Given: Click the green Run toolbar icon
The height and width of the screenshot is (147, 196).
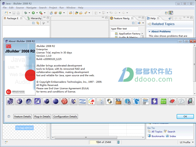Looking at the screenshot, I should 33,13.
